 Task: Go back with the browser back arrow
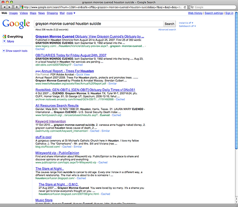[4, 7]
